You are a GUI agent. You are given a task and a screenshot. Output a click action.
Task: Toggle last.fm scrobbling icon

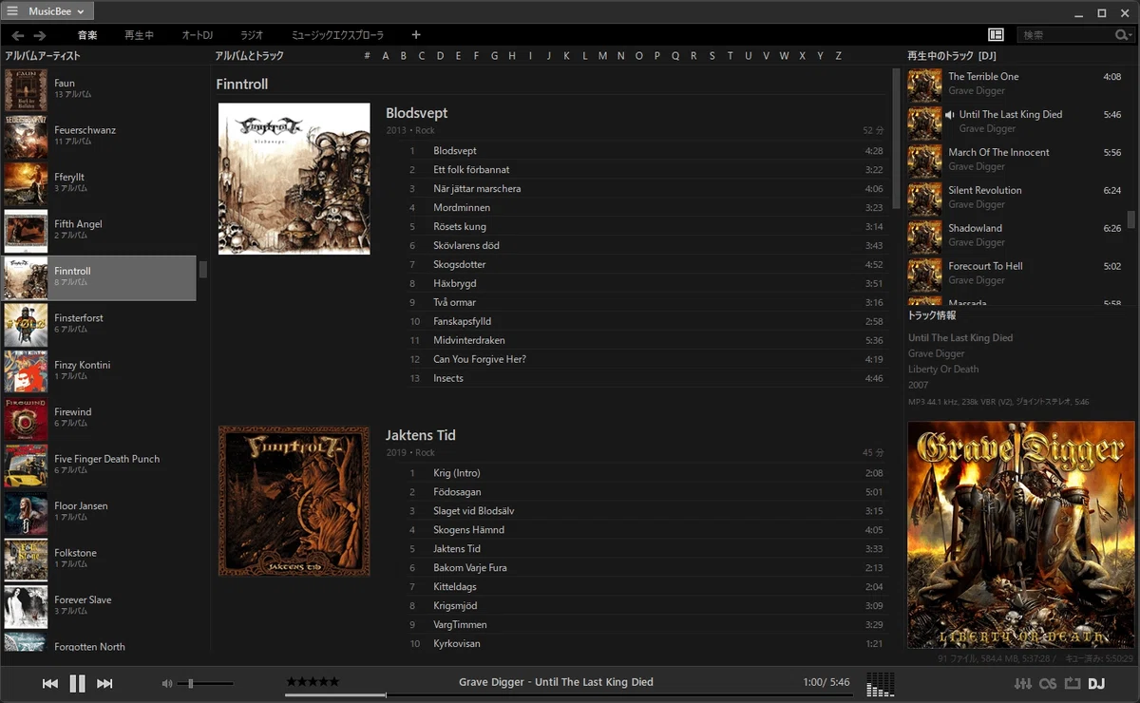click(1048, 683)
